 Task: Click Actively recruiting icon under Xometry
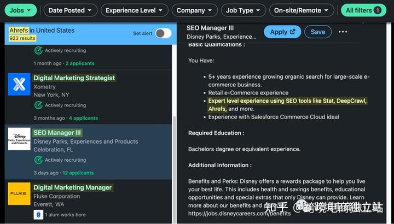[x=38, y=105]
